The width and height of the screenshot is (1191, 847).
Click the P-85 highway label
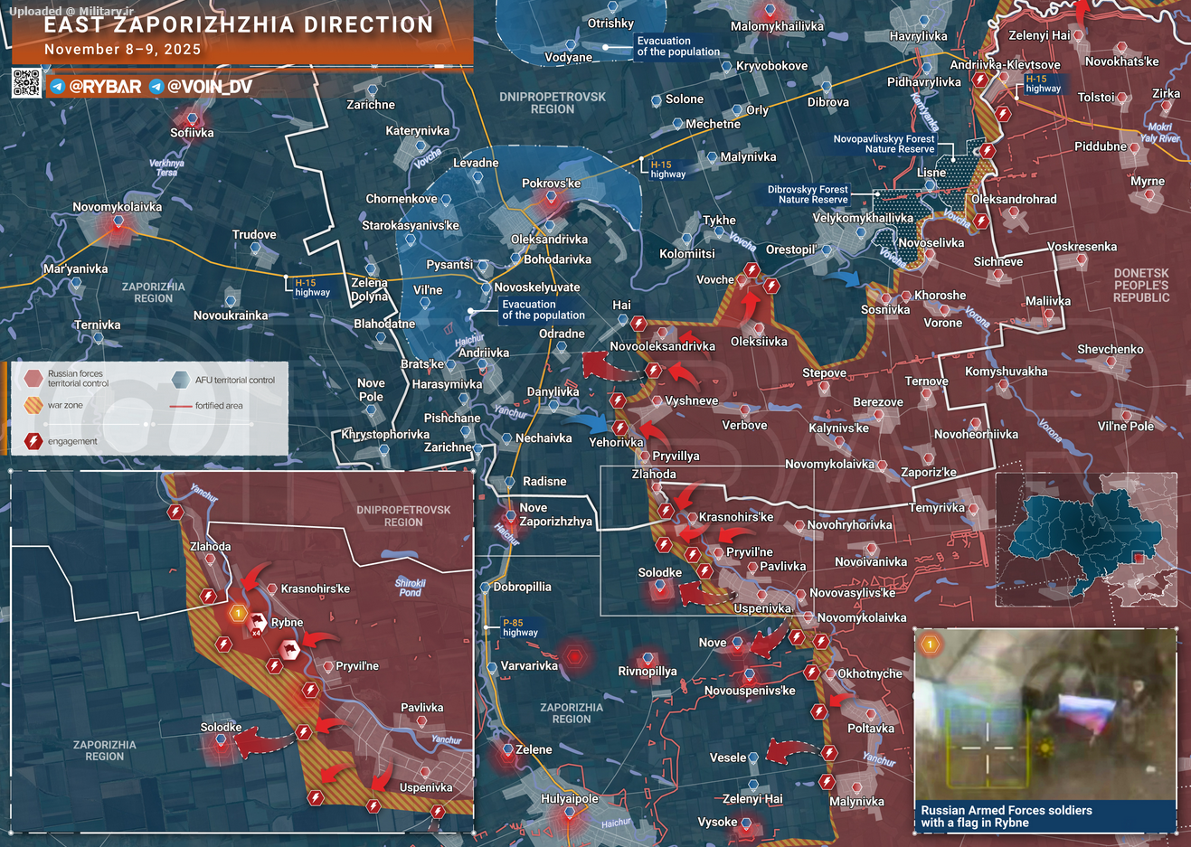coord(519,627)
